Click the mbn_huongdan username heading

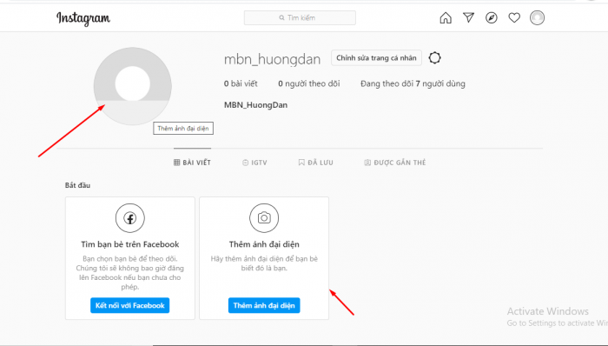click(272, 59)
